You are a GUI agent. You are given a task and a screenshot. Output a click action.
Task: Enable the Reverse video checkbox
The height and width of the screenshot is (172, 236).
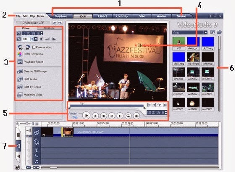(x=34, y=48)
